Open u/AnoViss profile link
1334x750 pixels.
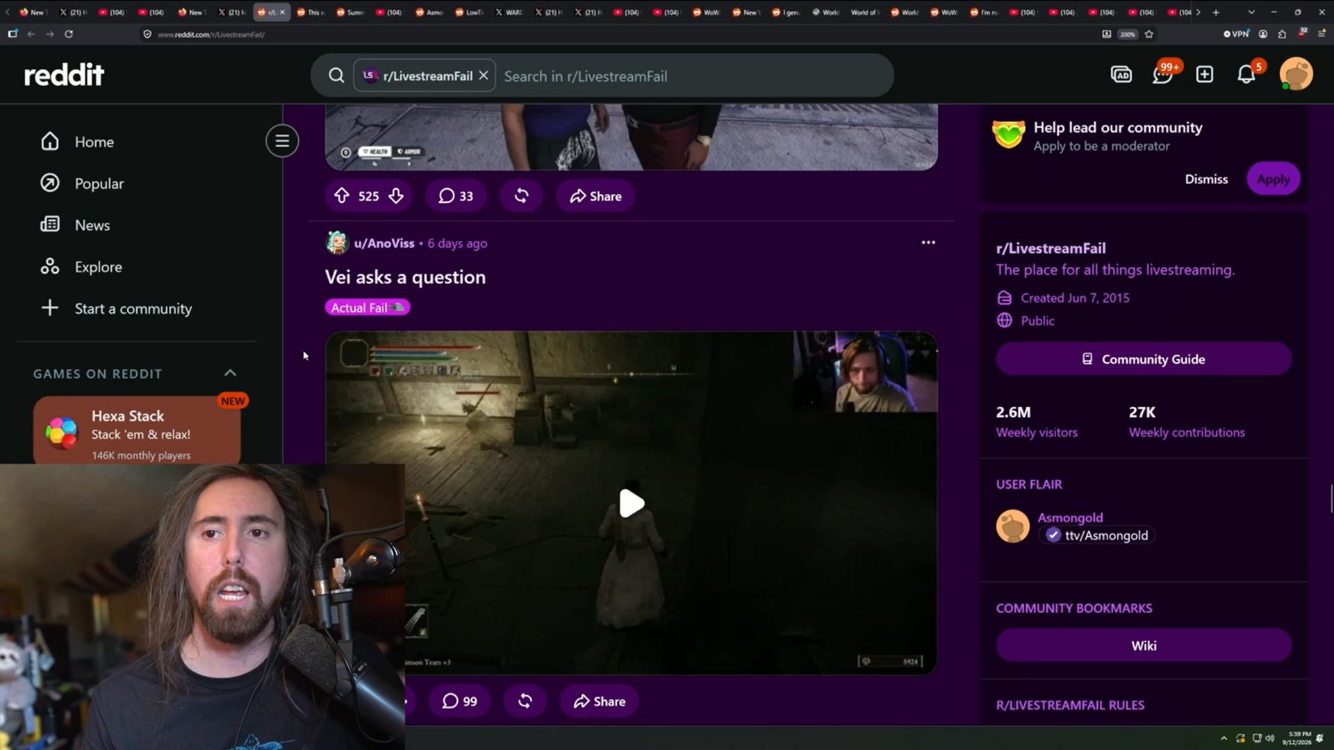[x=384, y=243]
